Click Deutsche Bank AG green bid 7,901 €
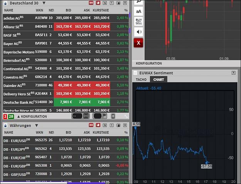Screen dimensions: 241x184 tap(66, 102)
